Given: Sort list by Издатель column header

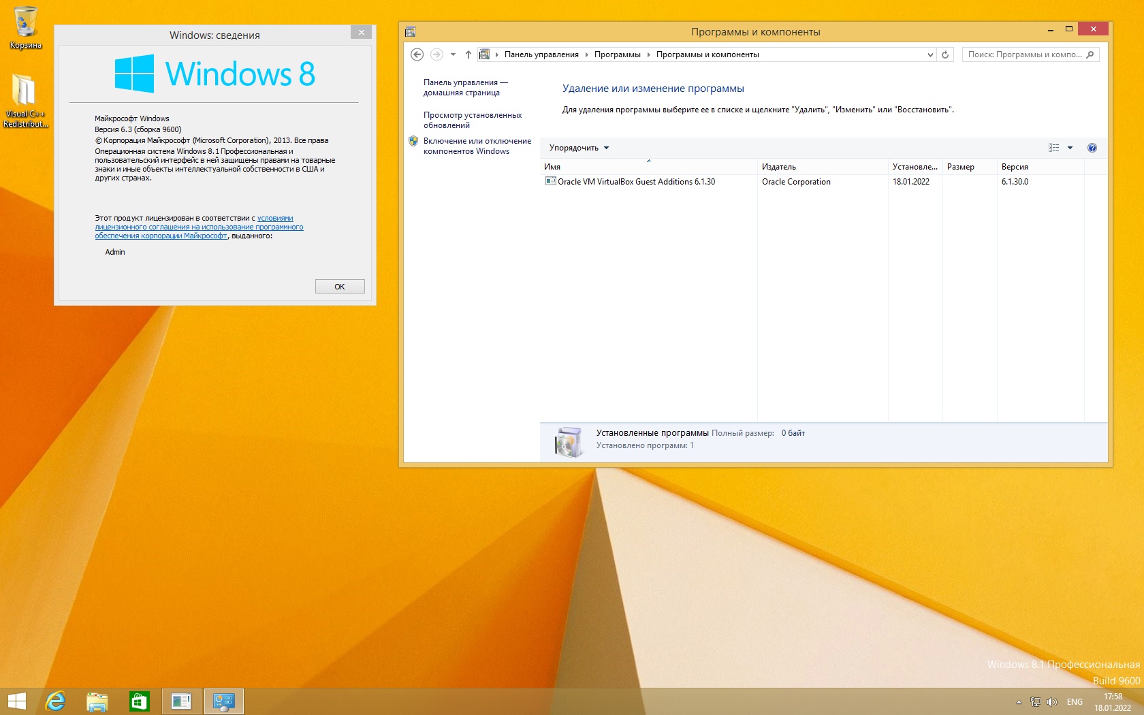Looking at the screenshot, I should coord(779,167).
